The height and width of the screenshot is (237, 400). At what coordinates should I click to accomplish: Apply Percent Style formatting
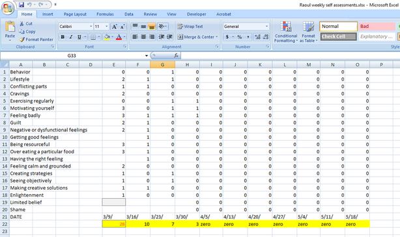coord(239,37)
